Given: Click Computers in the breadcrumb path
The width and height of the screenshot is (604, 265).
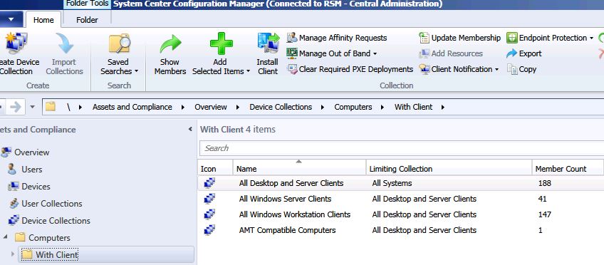Looking at the screenshot, I should [353, 107].
